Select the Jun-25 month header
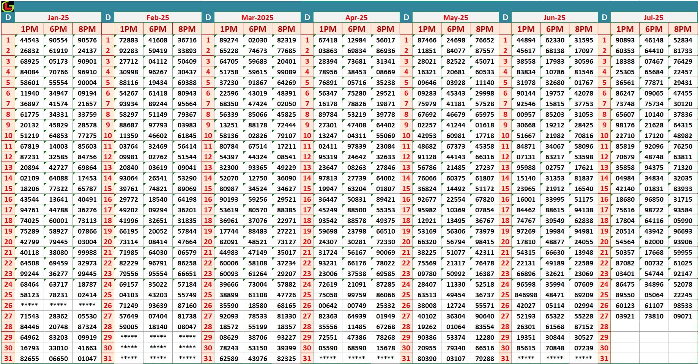The height and width of the screenshot is (364, 698). point(554,18)
